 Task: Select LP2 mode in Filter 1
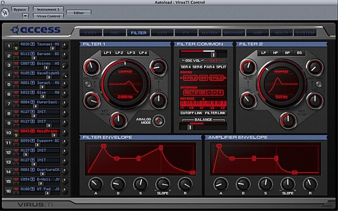119,53
